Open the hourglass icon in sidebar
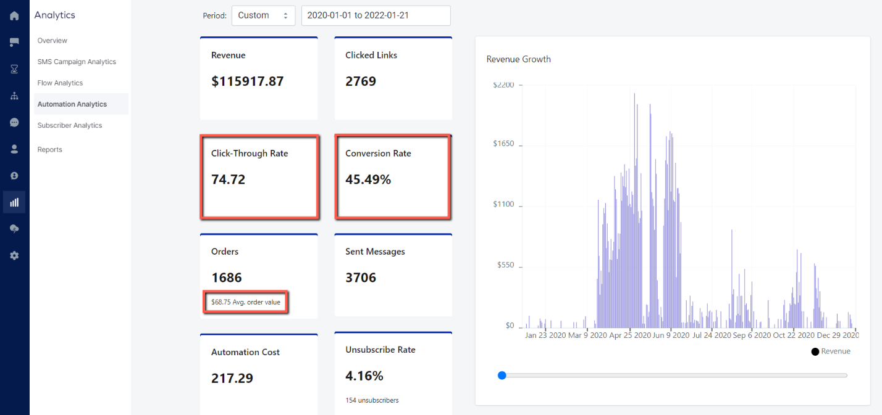This screenshot has width=882, height=415. tap(14, 69)
